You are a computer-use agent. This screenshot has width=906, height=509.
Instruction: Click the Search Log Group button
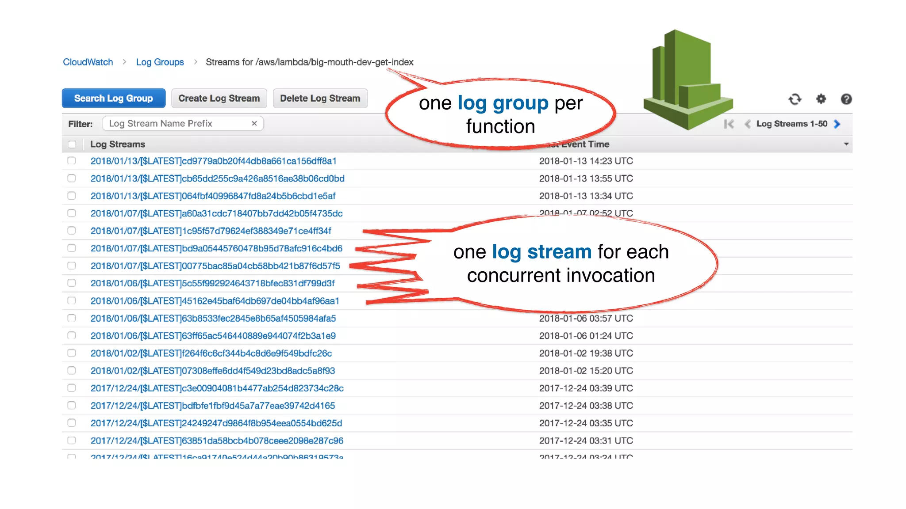pyautogui.click(x=114, y=98)
